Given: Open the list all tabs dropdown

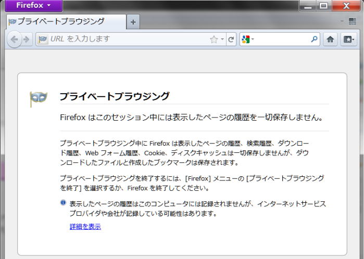Looking at the screenshot, I should (x=342, y=21).
